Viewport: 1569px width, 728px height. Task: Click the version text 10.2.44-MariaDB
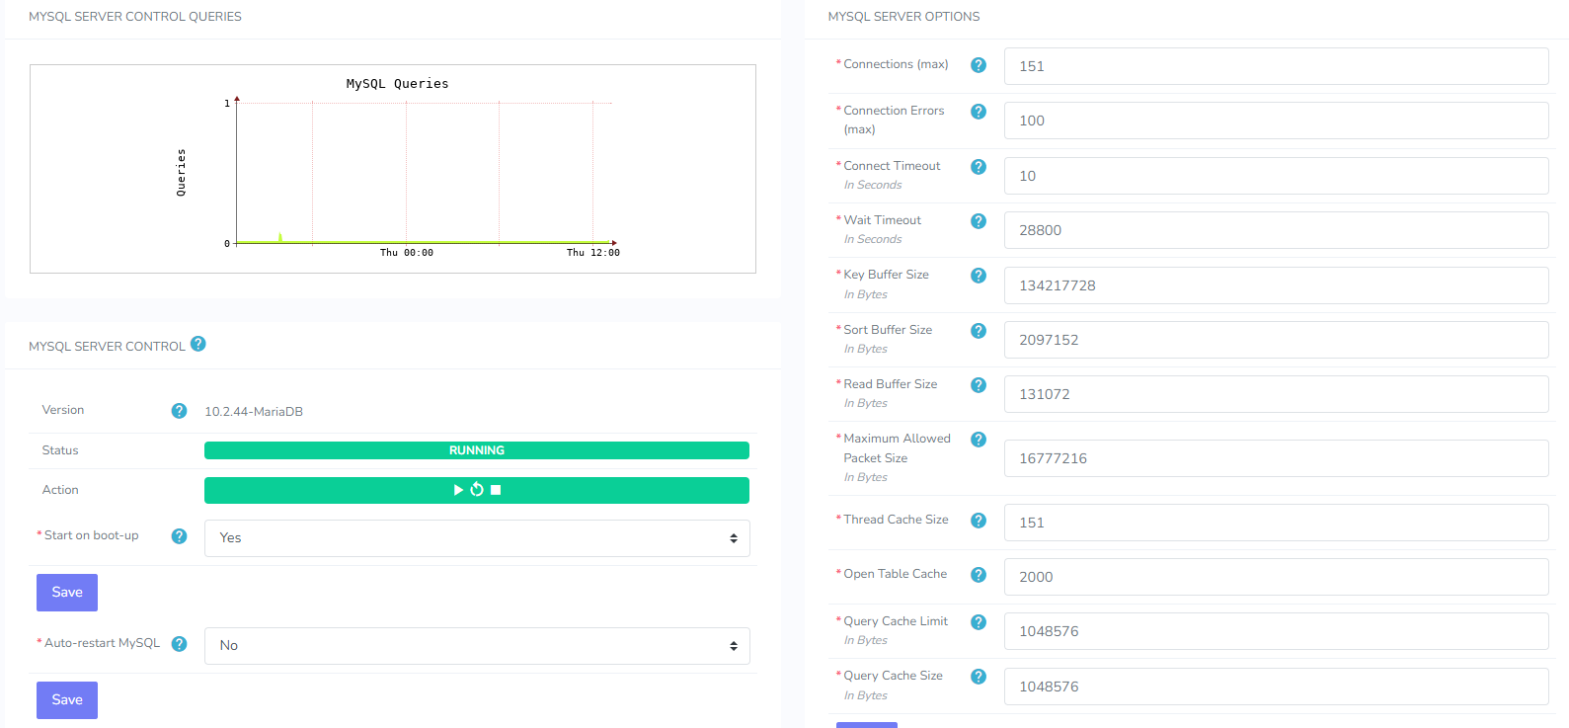click(x=254, y=412)
